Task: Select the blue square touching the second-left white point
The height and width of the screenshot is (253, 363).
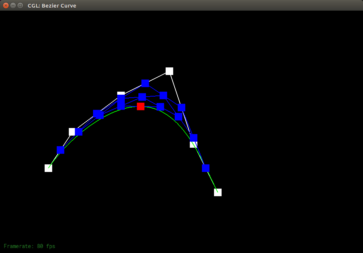Action: tap(79, 132)
